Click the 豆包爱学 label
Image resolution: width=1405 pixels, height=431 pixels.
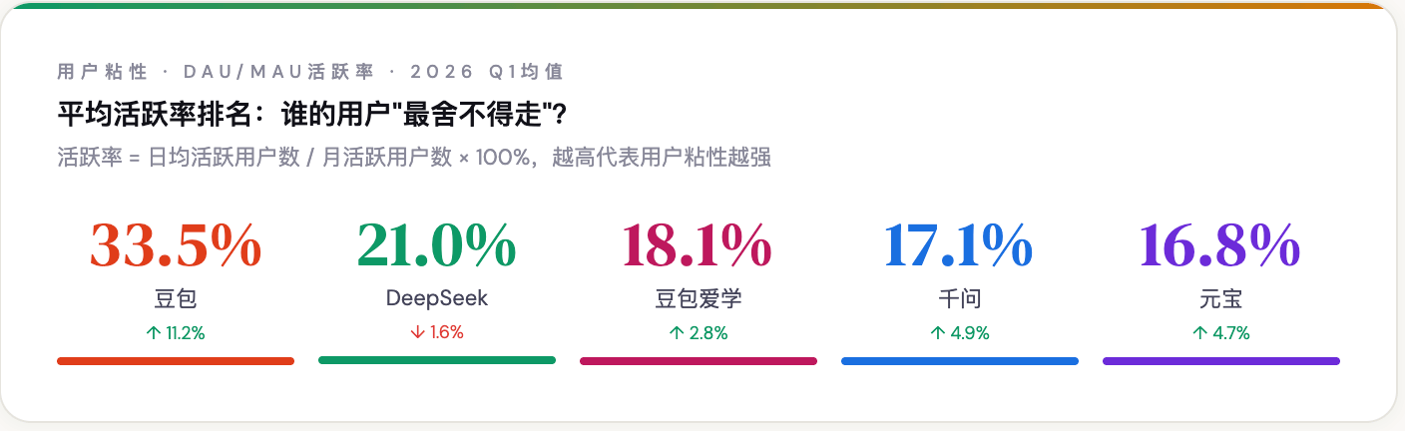coord(699,299)
